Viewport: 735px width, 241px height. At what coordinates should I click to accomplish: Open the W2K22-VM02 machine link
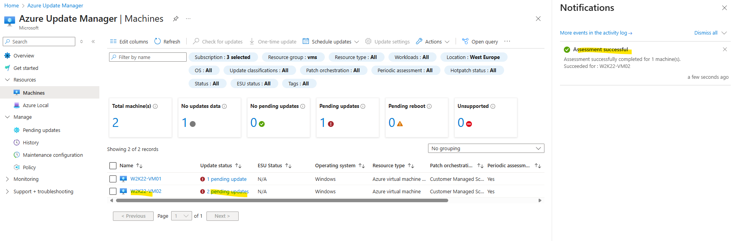[146, 191]
